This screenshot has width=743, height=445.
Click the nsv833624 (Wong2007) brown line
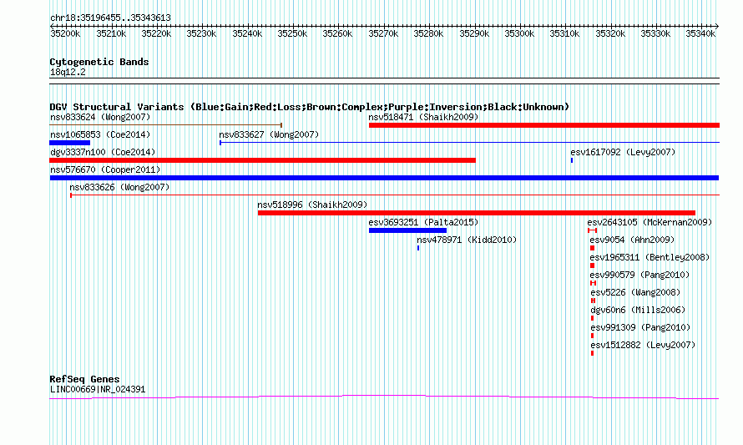click(166, 125)
